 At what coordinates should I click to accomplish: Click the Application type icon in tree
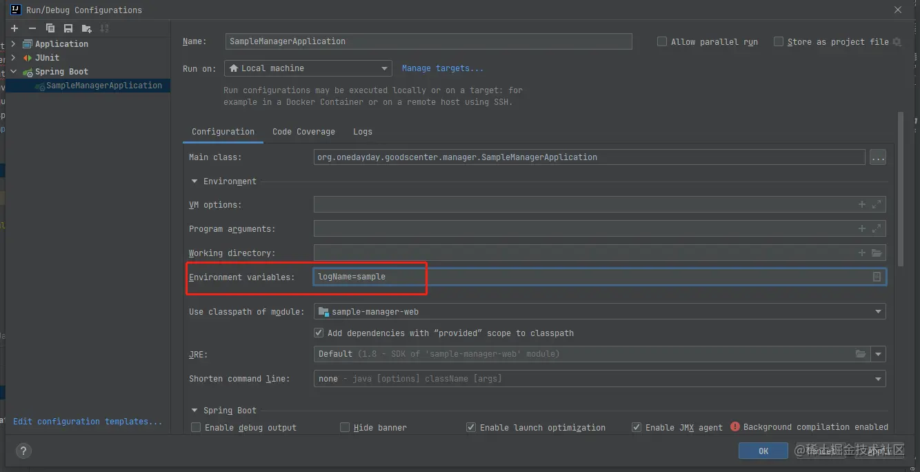28,44
